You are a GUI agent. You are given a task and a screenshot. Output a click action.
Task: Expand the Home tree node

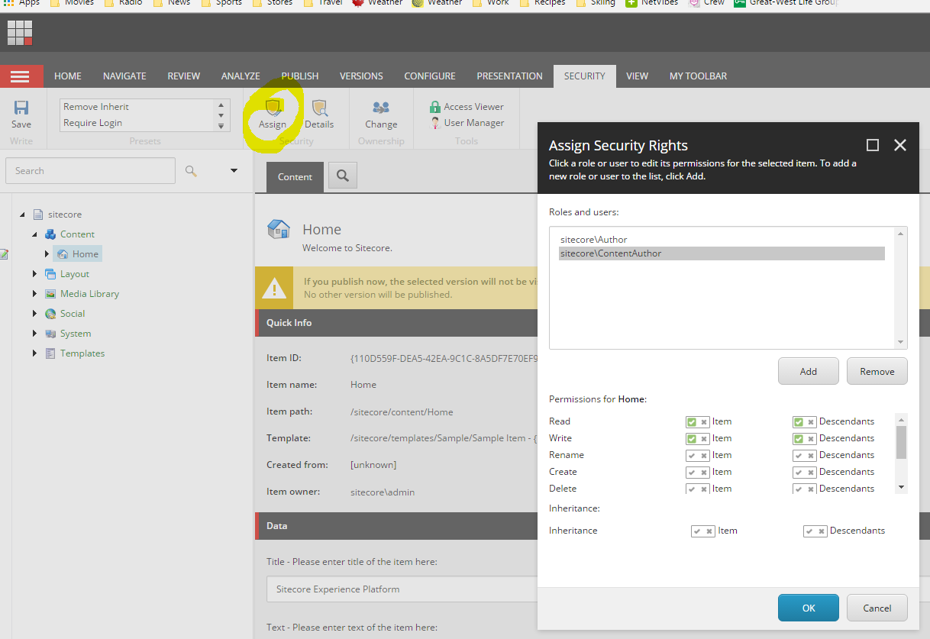pos(47,254)
